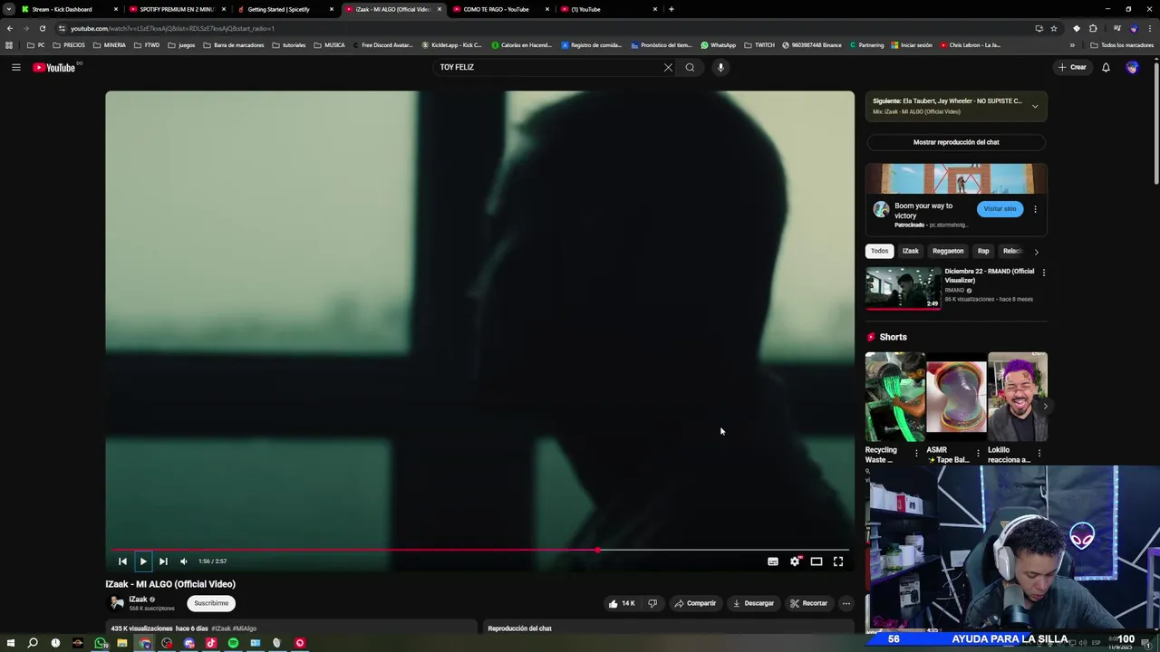Click the Crear button
Image resolution: width=1160 pixels, height=652 pixels.
(x=1072, y=67)
